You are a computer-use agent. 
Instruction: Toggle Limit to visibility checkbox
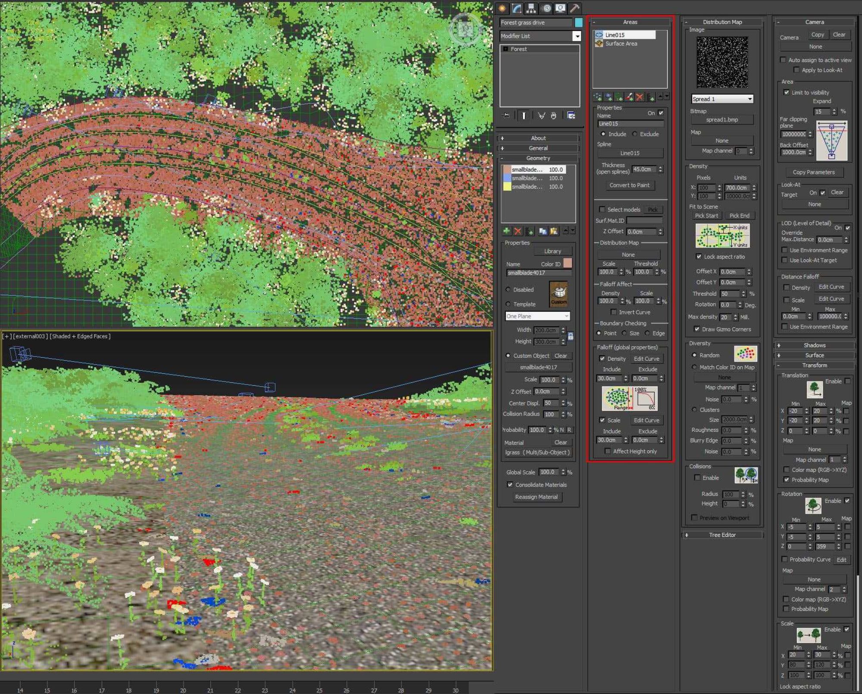pos(787,92)
